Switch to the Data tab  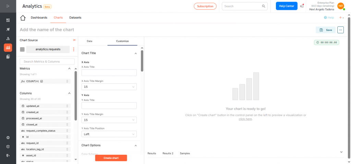[89, 41]
